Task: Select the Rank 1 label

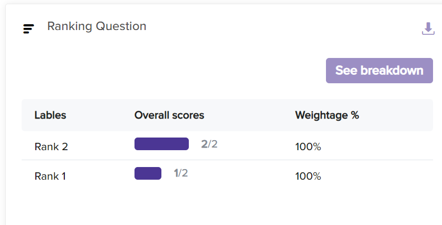Action: click(x=50, y=176)
